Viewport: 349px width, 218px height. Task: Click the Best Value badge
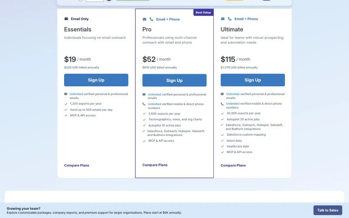(203, 13)
